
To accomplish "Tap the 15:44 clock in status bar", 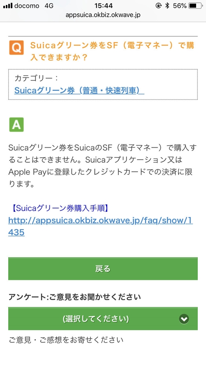I will (103, 6).
